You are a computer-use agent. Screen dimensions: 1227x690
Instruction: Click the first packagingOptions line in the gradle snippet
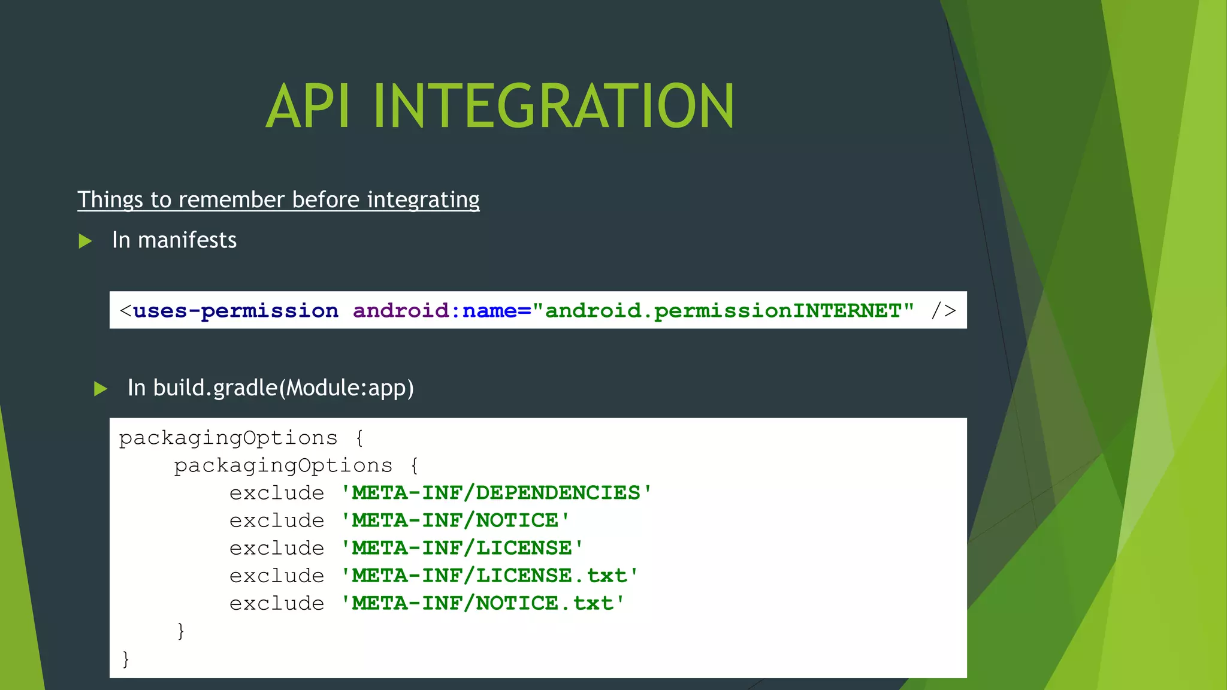[x=241, y=438]
